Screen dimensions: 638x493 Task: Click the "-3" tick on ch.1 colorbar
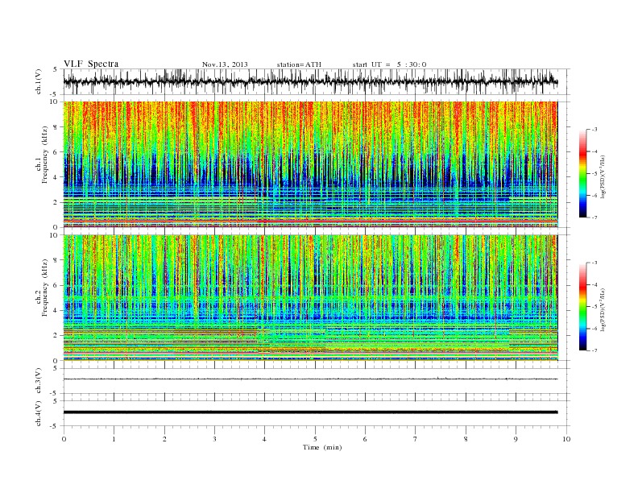coord(594,130)
